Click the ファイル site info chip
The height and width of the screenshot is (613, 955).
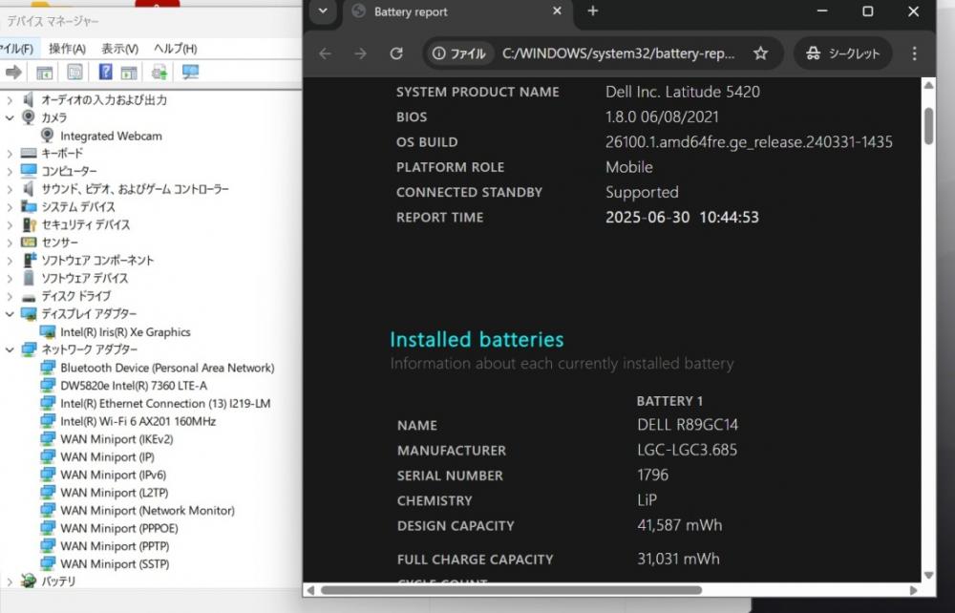coord(458,53)
